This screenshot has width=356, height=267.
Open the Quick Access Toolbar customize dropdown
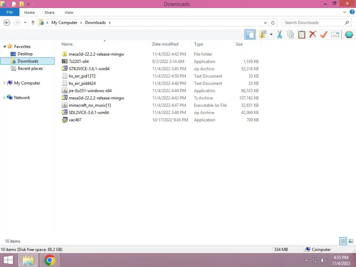tap(29, 4)
